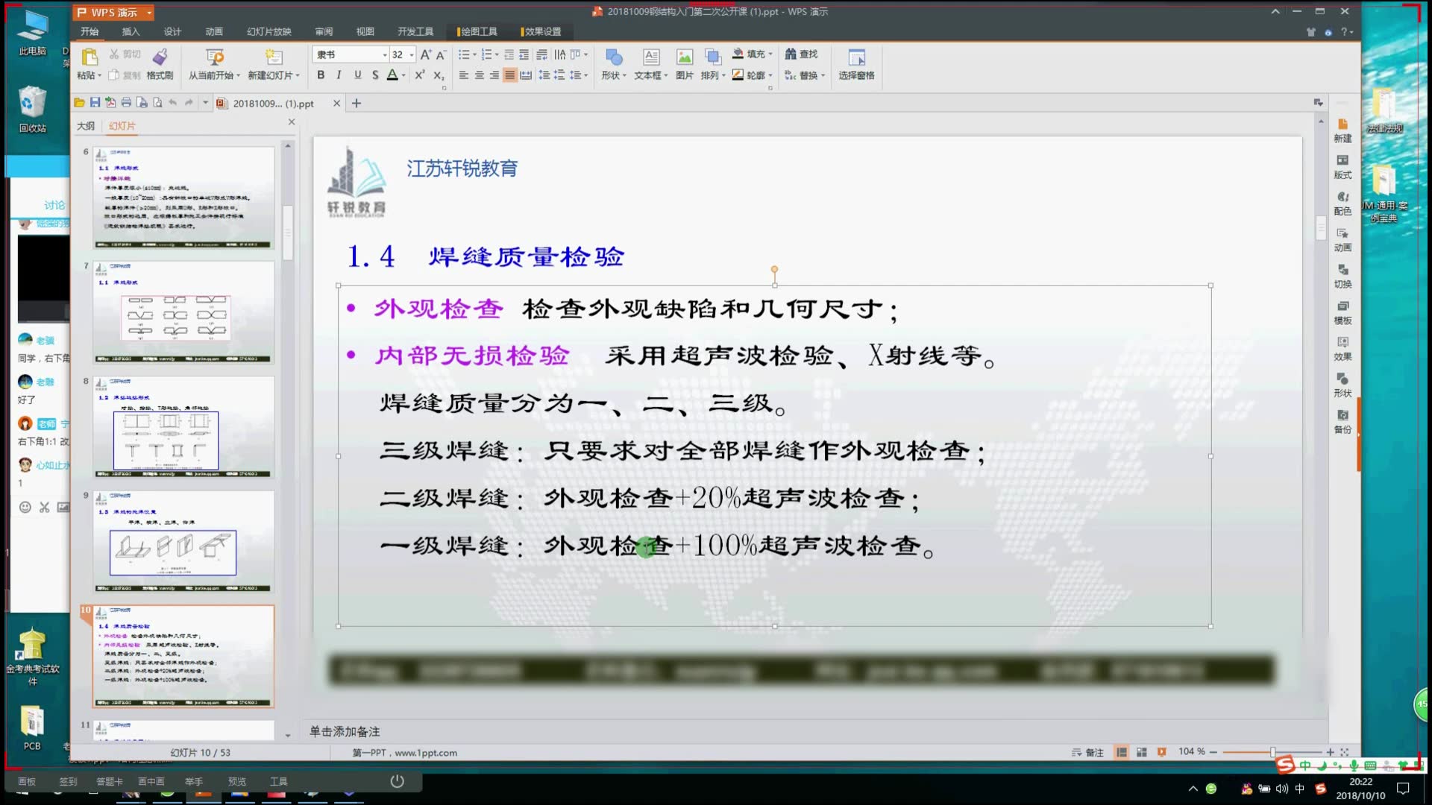
Task: Open the font size dropdown showing 32
Action: click(x=411, y=54)
